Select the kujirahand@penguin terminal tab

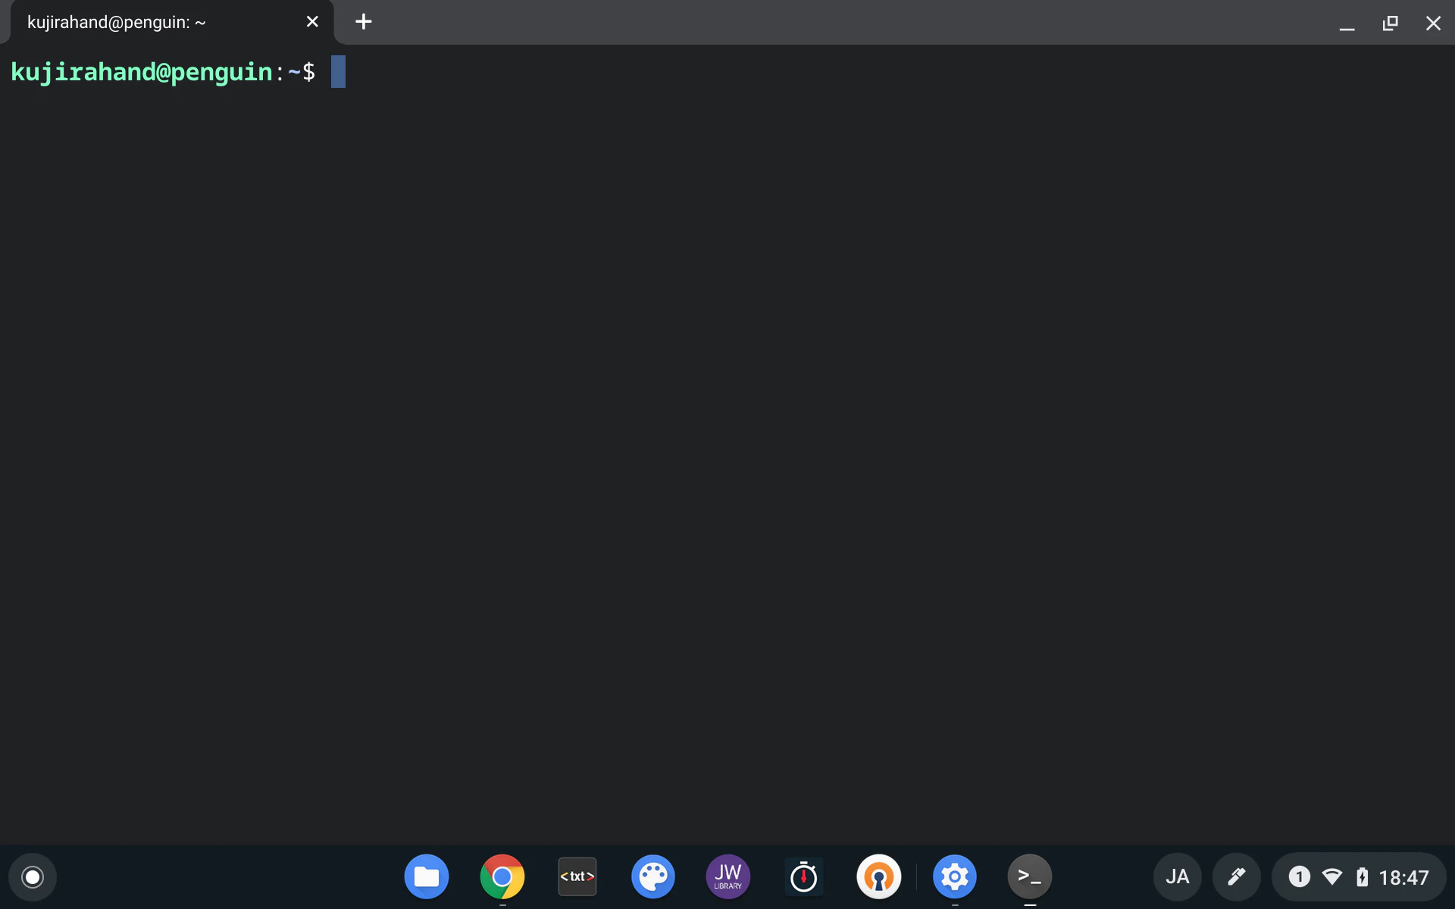point(171,22)
